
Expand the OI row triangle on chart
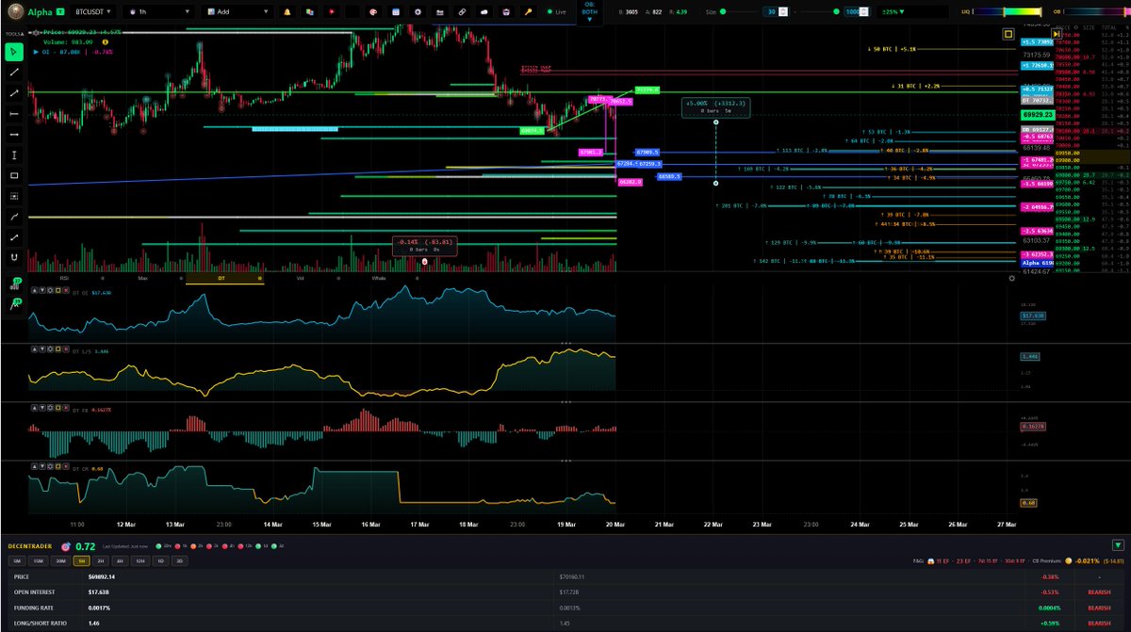pos(36,52)
